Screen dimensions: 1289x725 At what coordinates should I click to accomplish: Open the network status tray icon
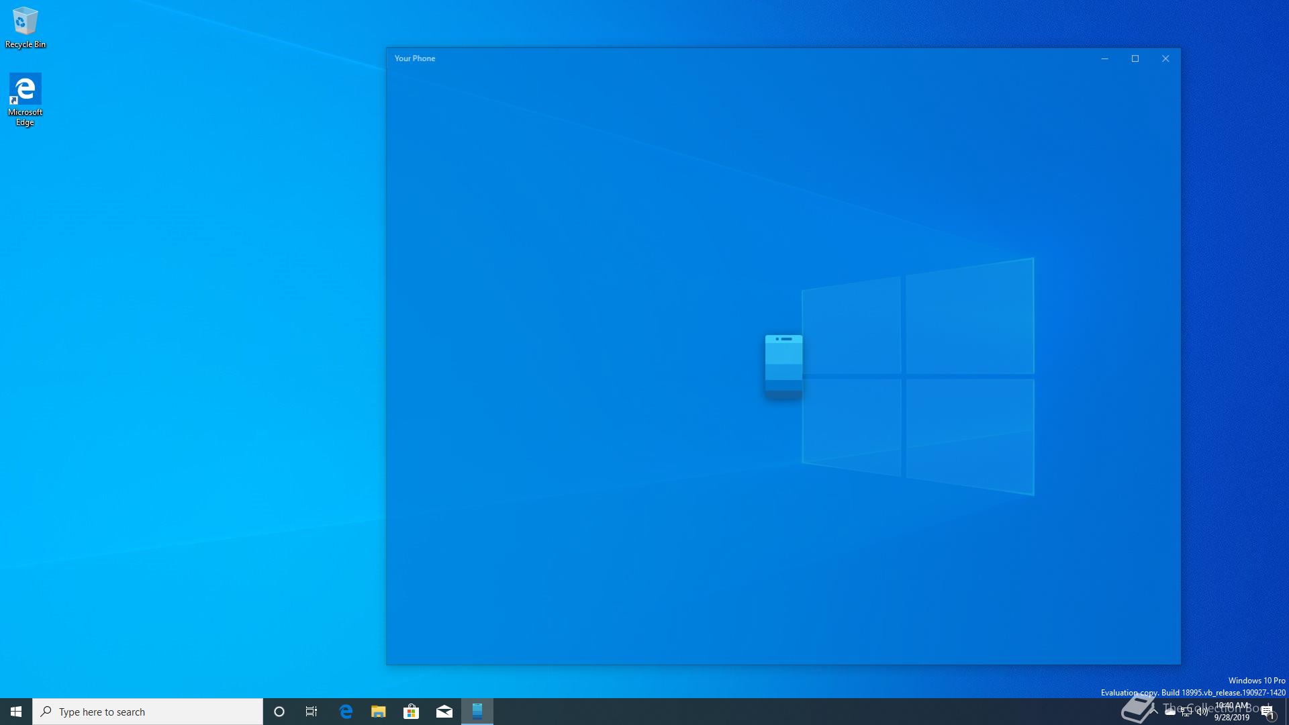[x=1186, y=712]
